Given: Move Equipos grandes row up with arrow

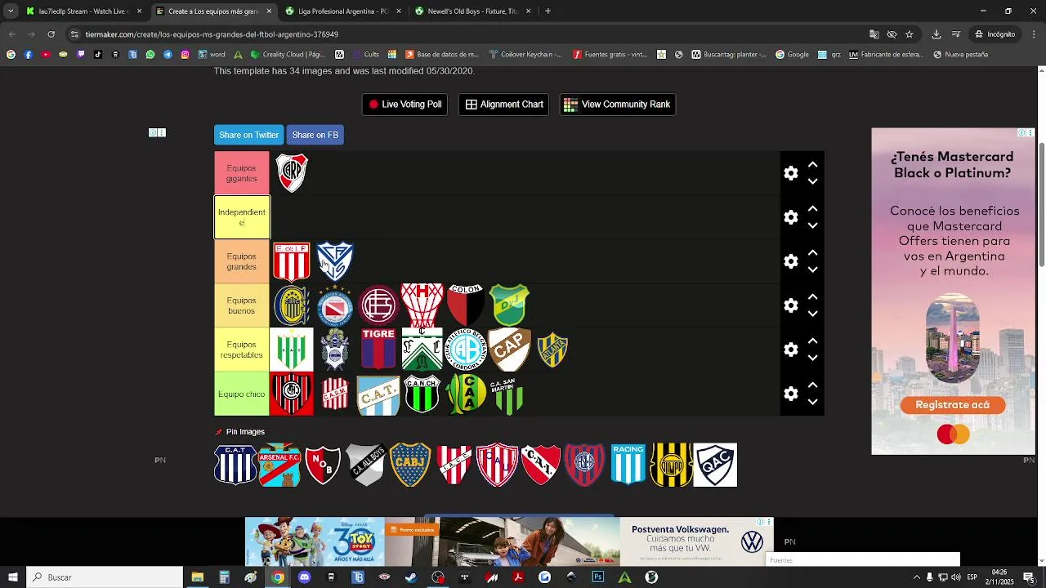Looking at the screenshot, I should (x=812, y=252).
